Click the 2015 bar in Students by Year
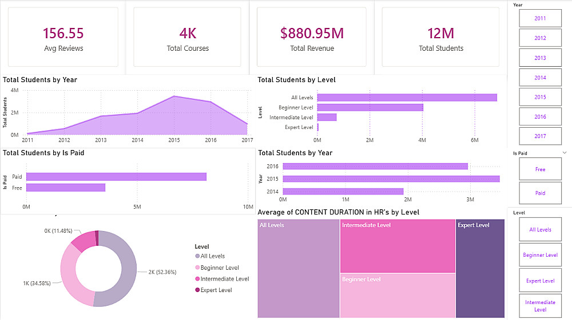Image resolution: width=572 pixels, height=320 pixels. (x=391, y=179)
